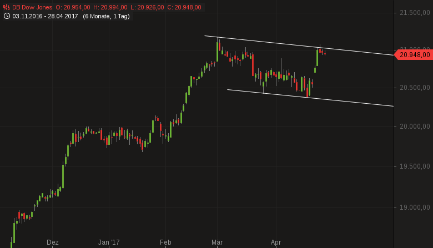Click the 20.500,00 price axis label
The width and height of the screenshot is (433, 248).
point(415,88)
